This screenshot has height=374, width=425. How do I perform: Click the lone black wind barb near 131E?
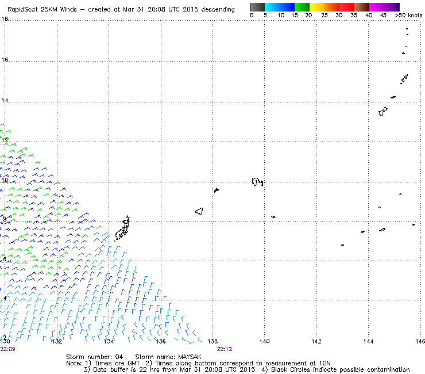(x=34, y=288)
